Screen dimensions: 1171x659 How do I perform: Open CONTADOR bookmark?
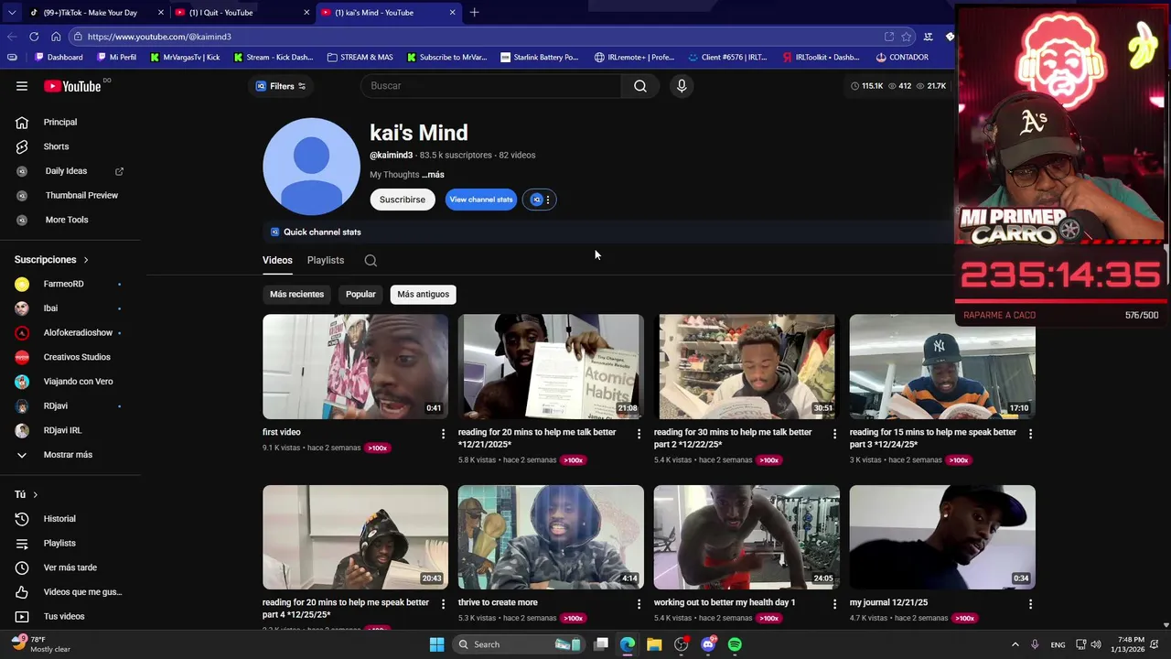[x=901, y=58]
